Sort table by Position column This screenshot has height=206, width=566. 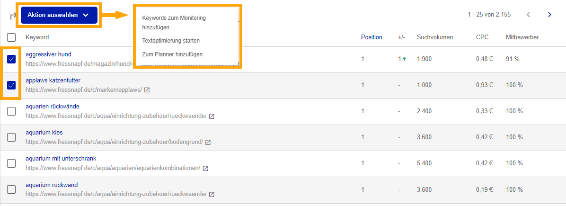371,37
